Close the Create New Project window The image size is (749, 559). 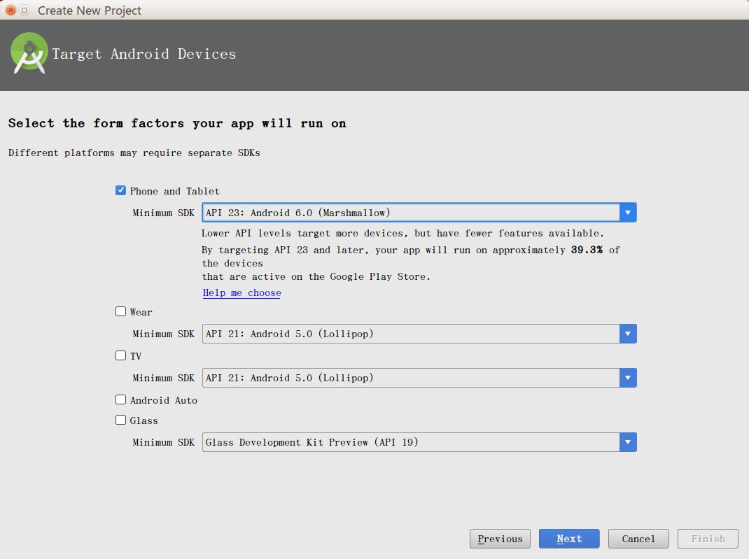coord(10,10)
